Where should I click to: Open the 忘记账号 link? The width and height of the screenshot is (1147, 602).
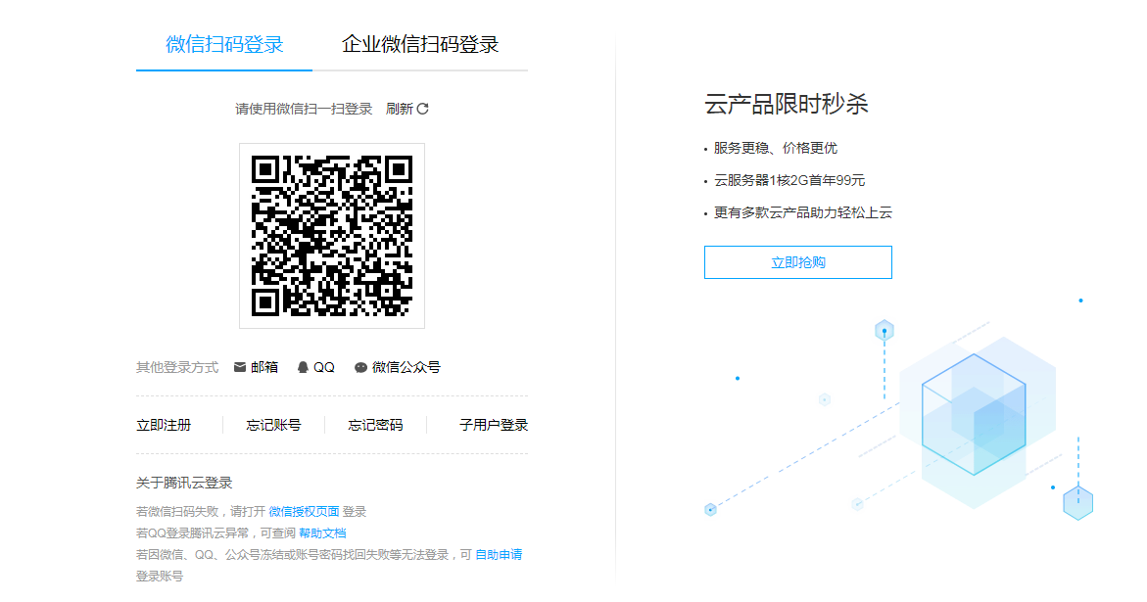pyautogui.click(x=273, y=425)
